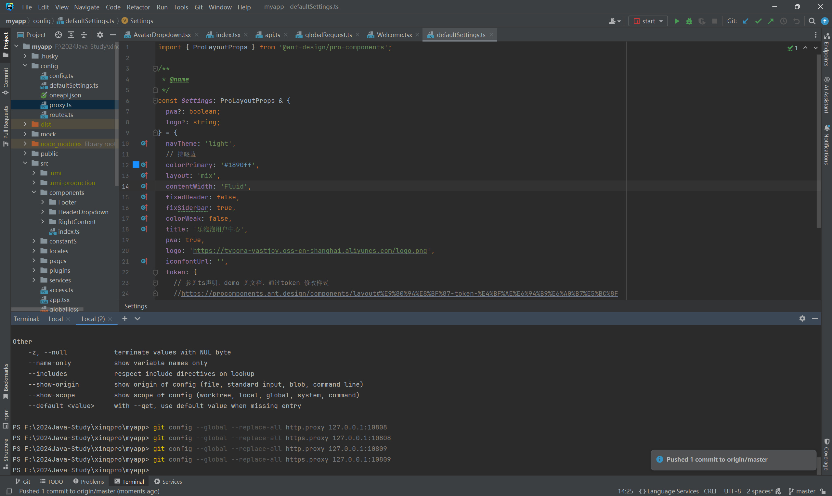Image resolution: width=832 pixels, height=496 pixels.
Task: Expand the HeaderDropdown folder
Action: (x=43, y=212)
